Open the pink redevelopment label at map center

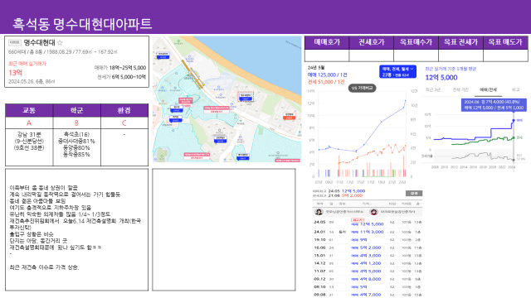pyautogui.click(x=217, y=109)
